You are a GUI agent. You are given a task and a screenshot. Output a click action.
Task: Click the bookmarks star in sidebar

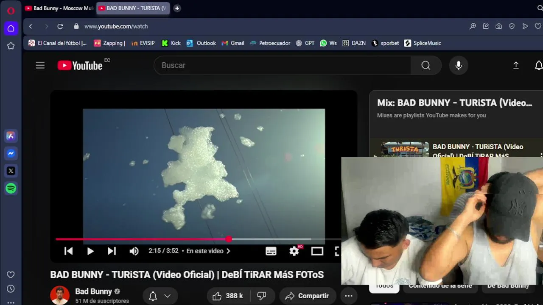coord(11,46)
